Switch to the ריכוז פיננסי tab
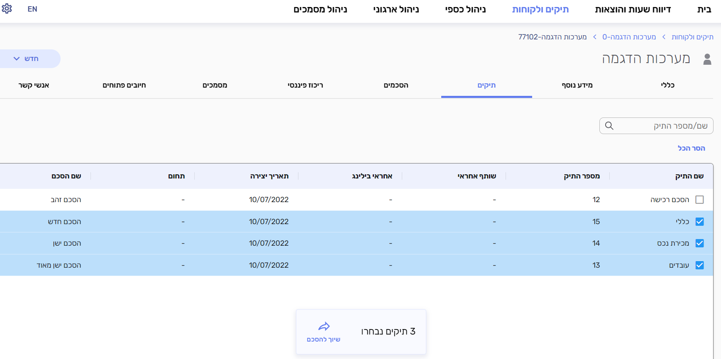The width and height of the screenshot is (721, 359). pos(305,85)
